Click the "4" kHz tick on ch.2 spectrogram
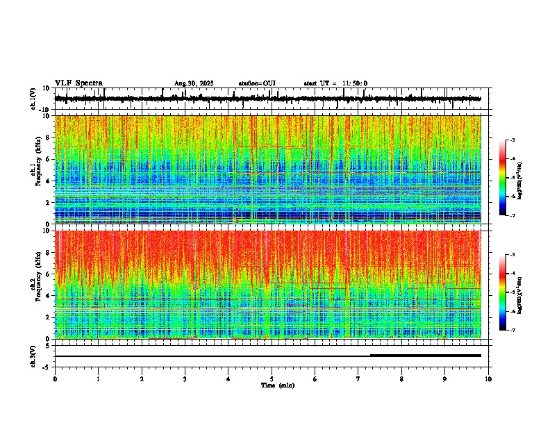Screen dimensions: 550x425 click(x=48, y=296)
